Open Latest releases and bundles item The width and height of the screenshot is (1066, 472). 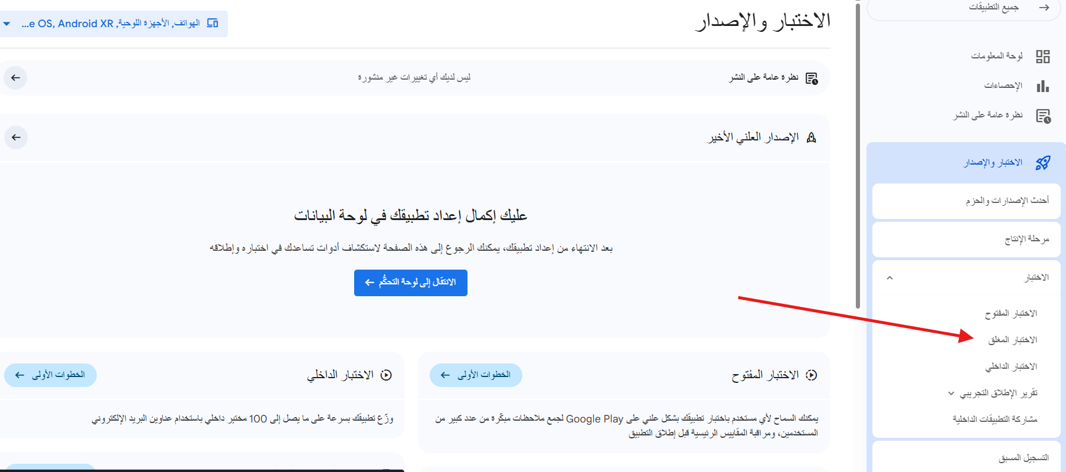(x=1007, y=201)
